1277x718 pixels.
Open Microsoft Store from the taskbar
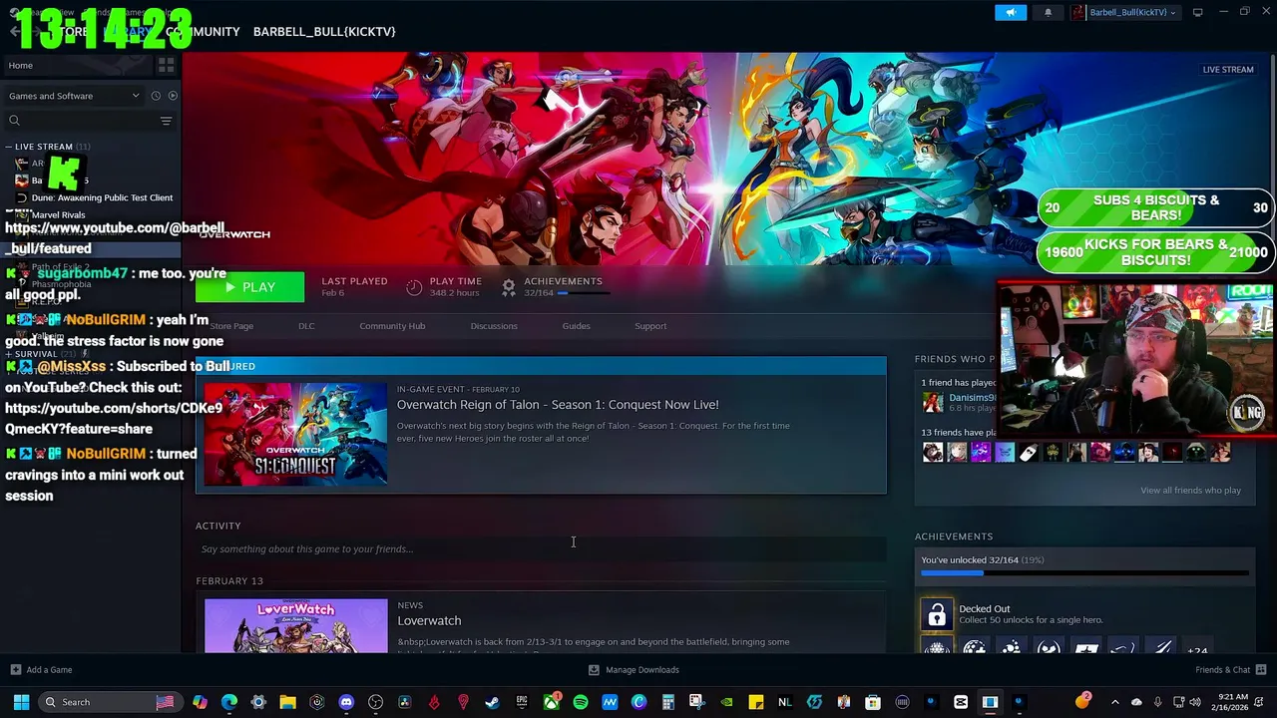pyautogui.click(x=873, y=702)
